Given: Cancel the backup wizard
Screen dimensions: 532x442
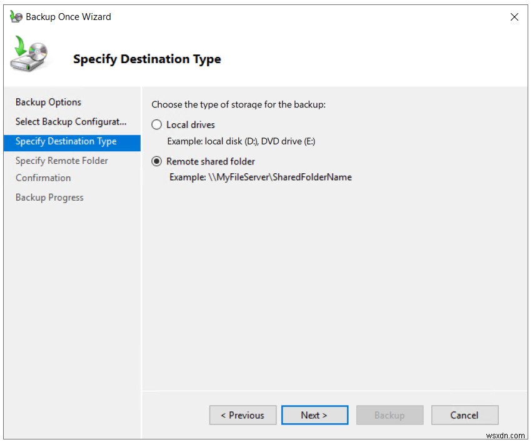Looking at the screenshot, I should (x=464, y=414).
